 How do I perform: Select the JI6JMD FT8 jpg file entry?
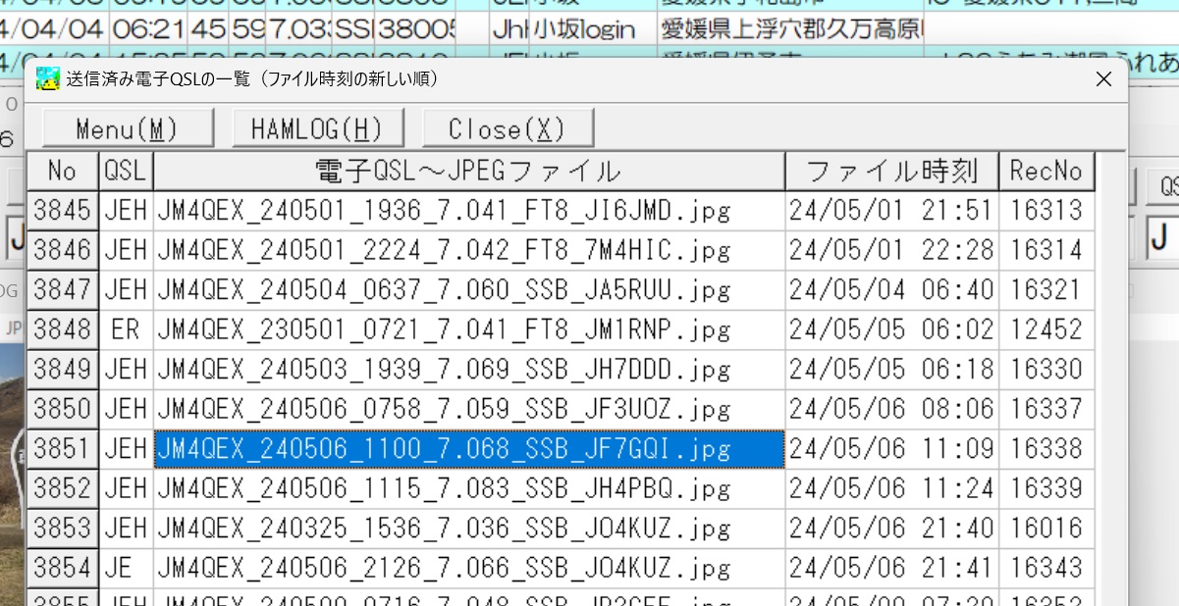[x=444, y=210]
